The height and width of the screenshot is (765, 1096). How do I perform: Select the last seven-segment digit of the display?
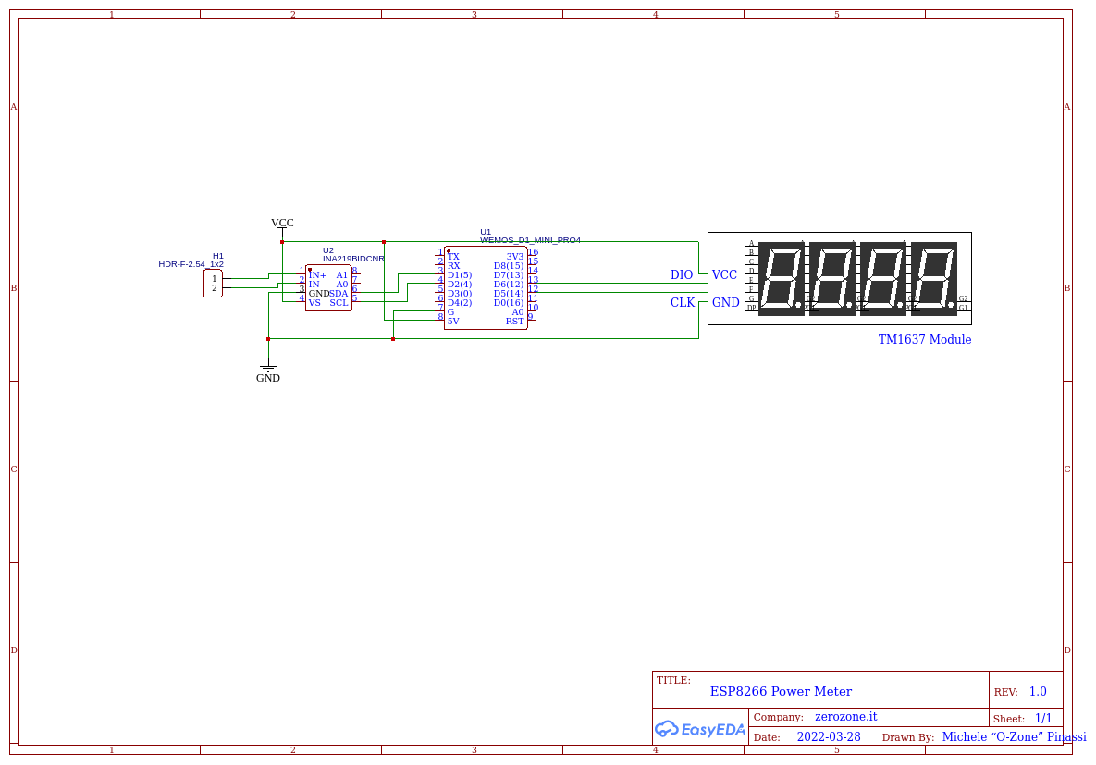(x=934, y=279)
